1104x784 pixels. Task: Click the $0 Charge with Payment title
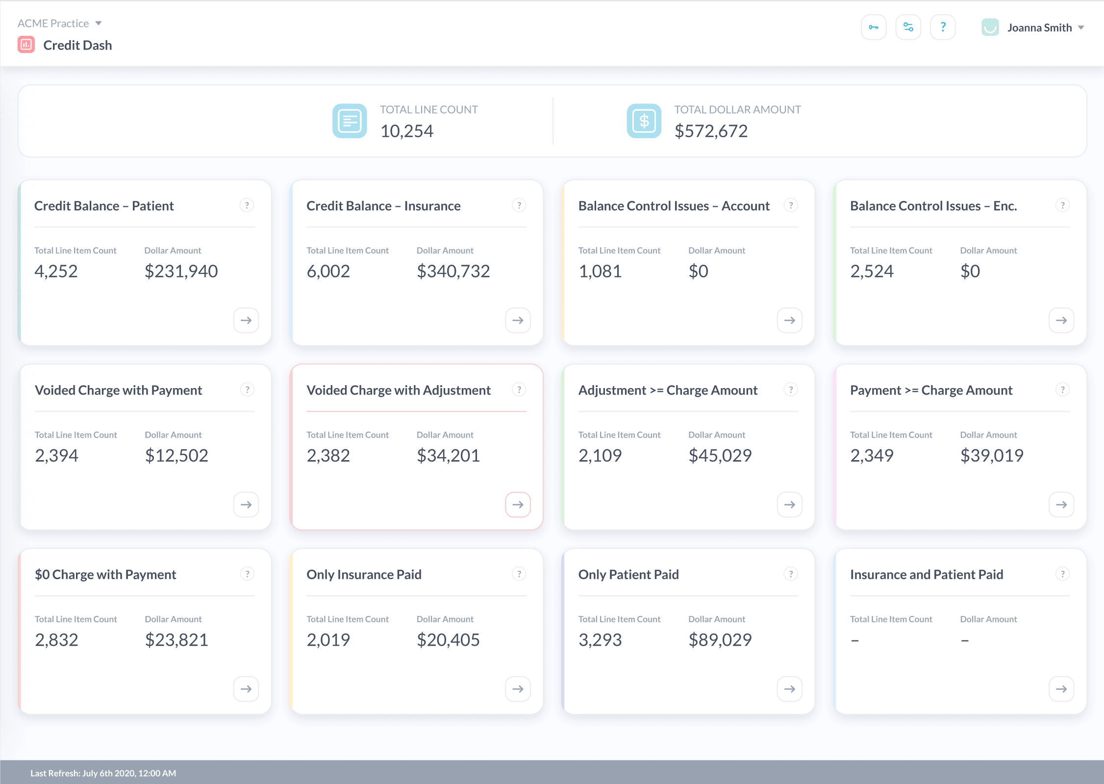[x=105, y=575]
